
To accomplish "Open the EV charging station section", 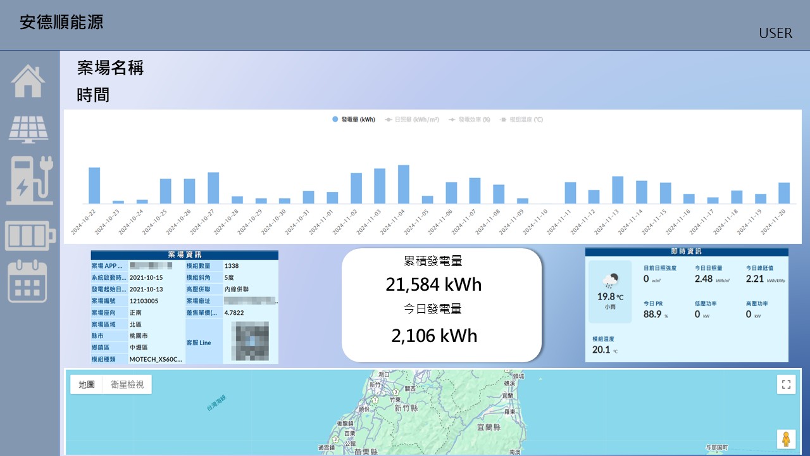I will 30,180.
